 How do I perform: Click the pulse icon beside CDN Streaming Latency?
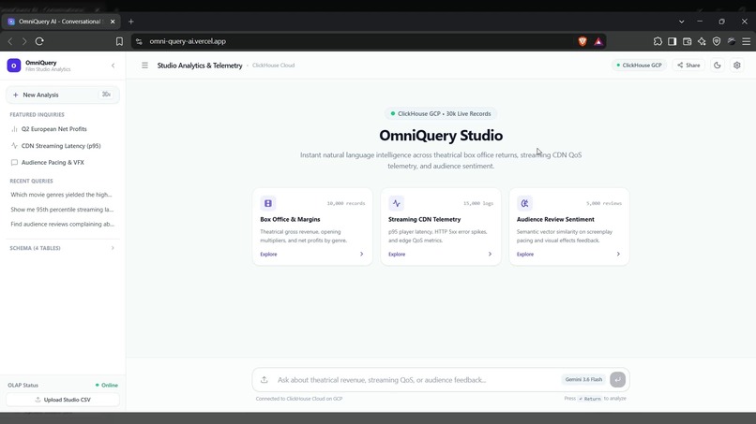(x=14, y=145)
